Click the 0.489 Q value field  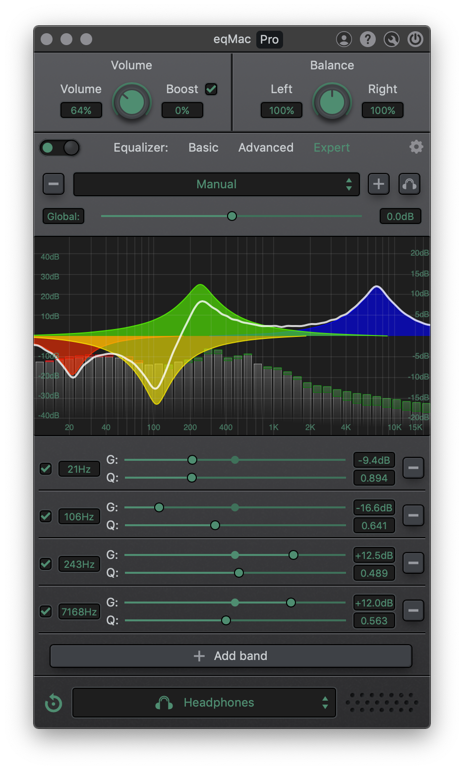pos(374,573)
